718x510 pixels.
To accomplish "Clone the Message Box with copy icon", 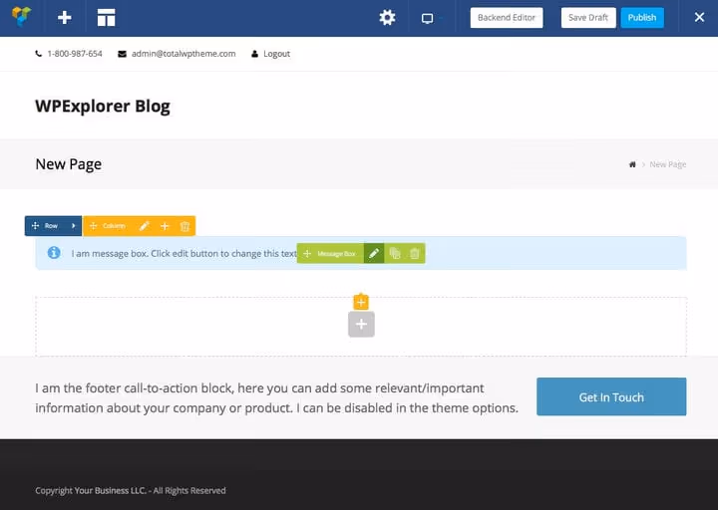I will pos(395,253).
